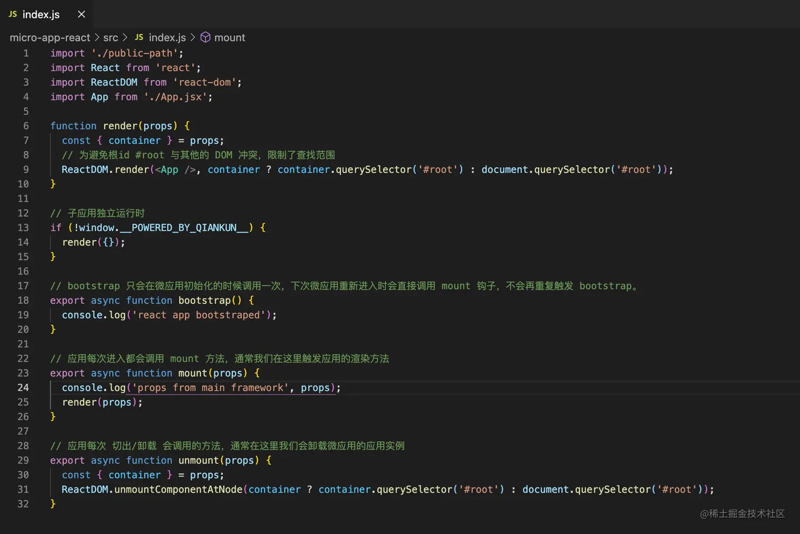
Task: Click the mount function name on line 23
Action: click(193, 374)
